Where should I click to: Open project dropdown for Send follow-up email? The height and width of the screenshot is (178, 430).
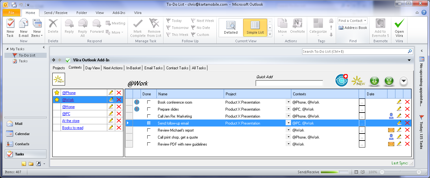click(x=288, y=123)
